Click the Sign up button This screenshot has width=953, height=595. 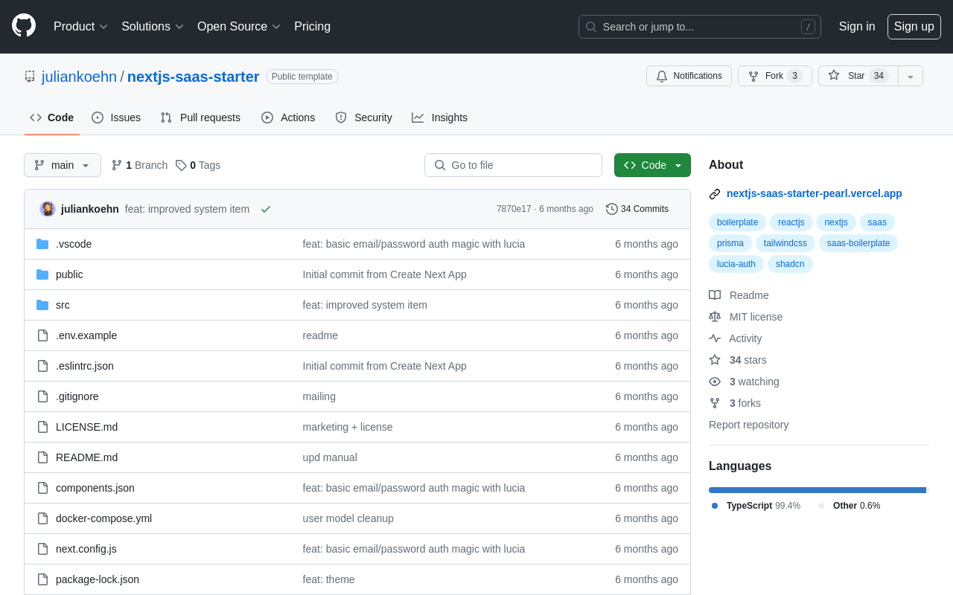914,26
